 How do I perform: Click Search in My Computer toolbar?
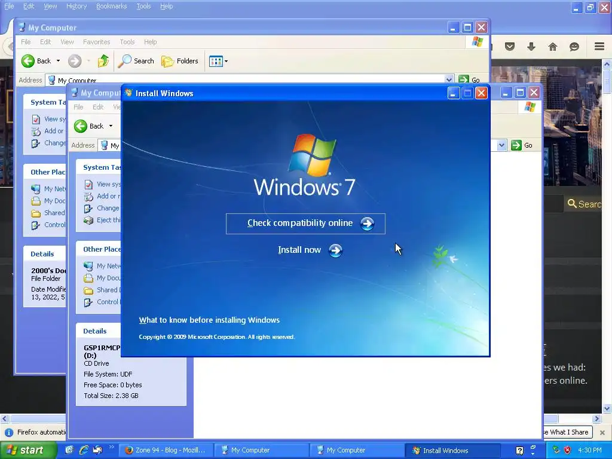[136, 61]
